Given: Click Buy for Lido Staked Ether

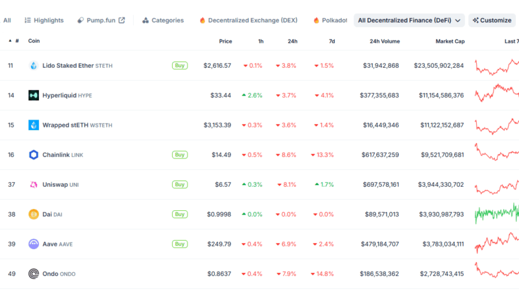Looking at the screenshot, I should 180,66.
